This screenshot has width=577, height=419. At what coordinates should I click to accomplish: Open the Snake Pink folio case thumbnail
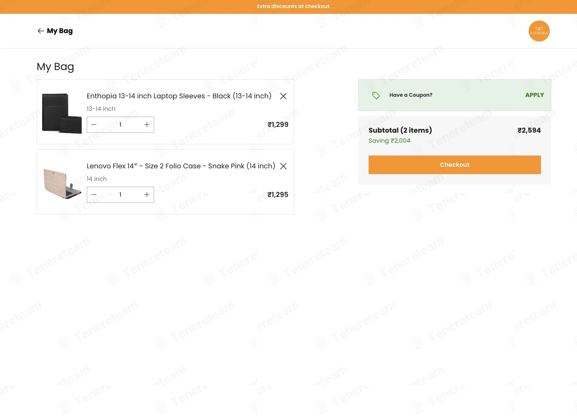(x=62, y=183)
